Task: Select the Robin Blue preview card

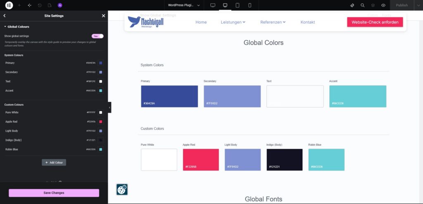Action: [x=326, y=160]
